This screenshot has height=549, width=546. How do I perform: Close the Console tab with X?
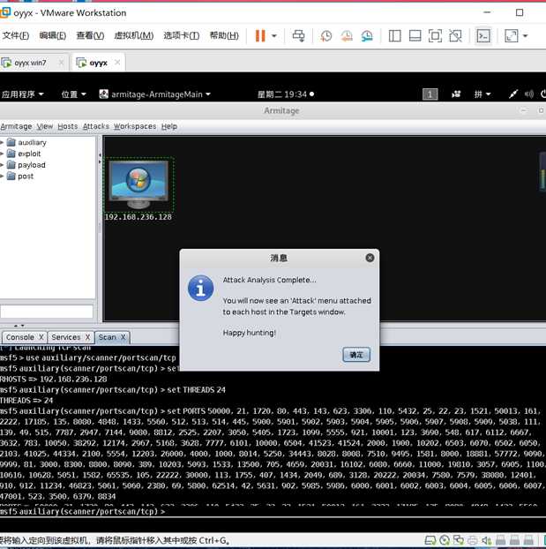point(41,337)
